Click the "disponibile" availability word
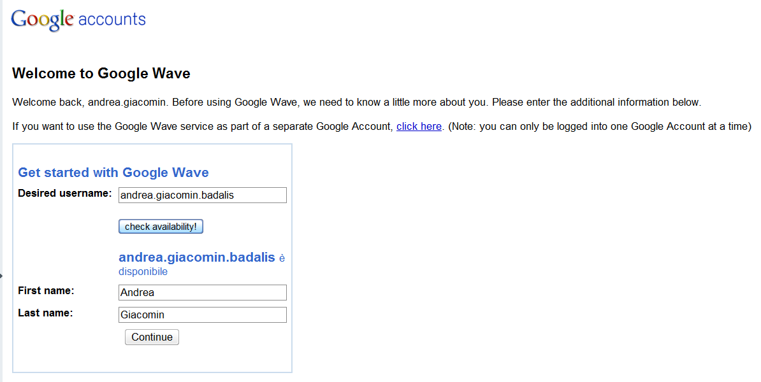 (x=143, y=271)
